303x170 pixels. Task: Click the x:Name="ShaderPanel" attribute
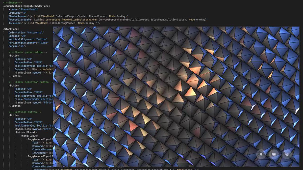pos(23,9)
